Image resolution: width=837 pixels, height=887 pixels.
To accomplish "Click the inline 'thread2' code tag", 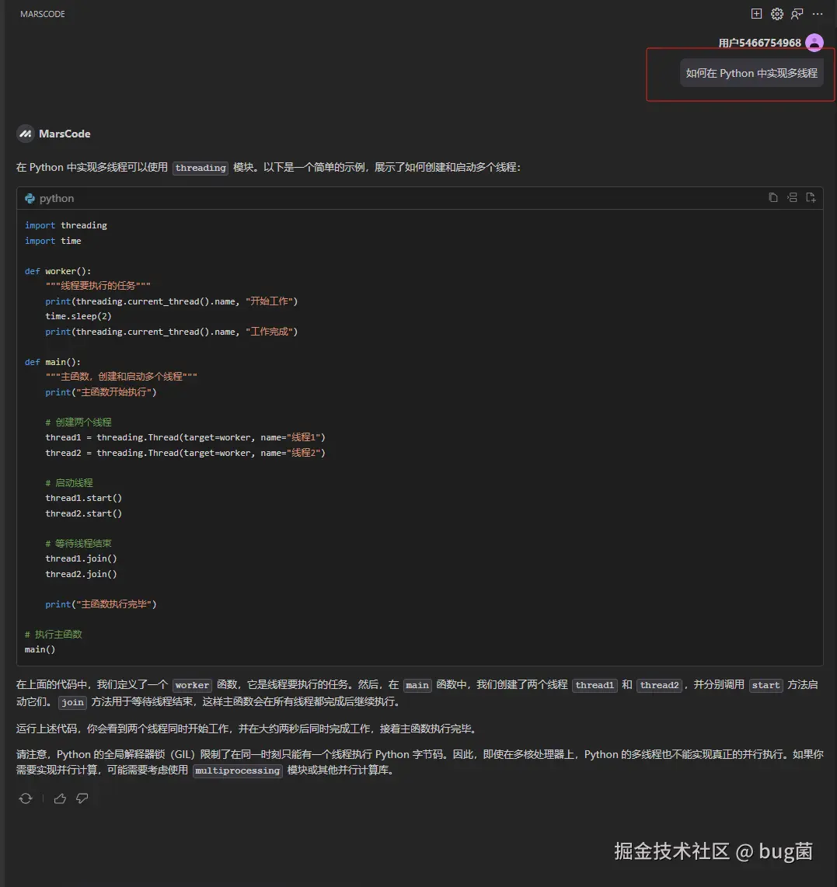I will point(659,685).
